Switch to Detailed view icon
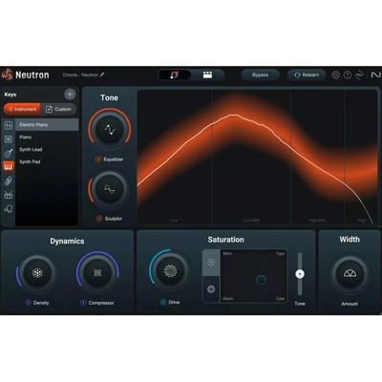The image size is (382, 382). tap(207, 74)
